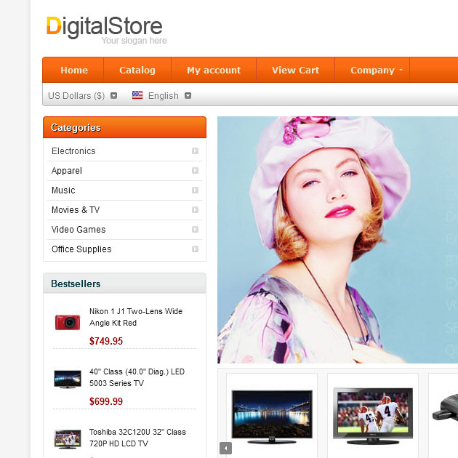Image resolution: width=458 pixels, height=458 pixels.
Task: Expand the Office Supplies arrow icon
Action: point(195,249)
